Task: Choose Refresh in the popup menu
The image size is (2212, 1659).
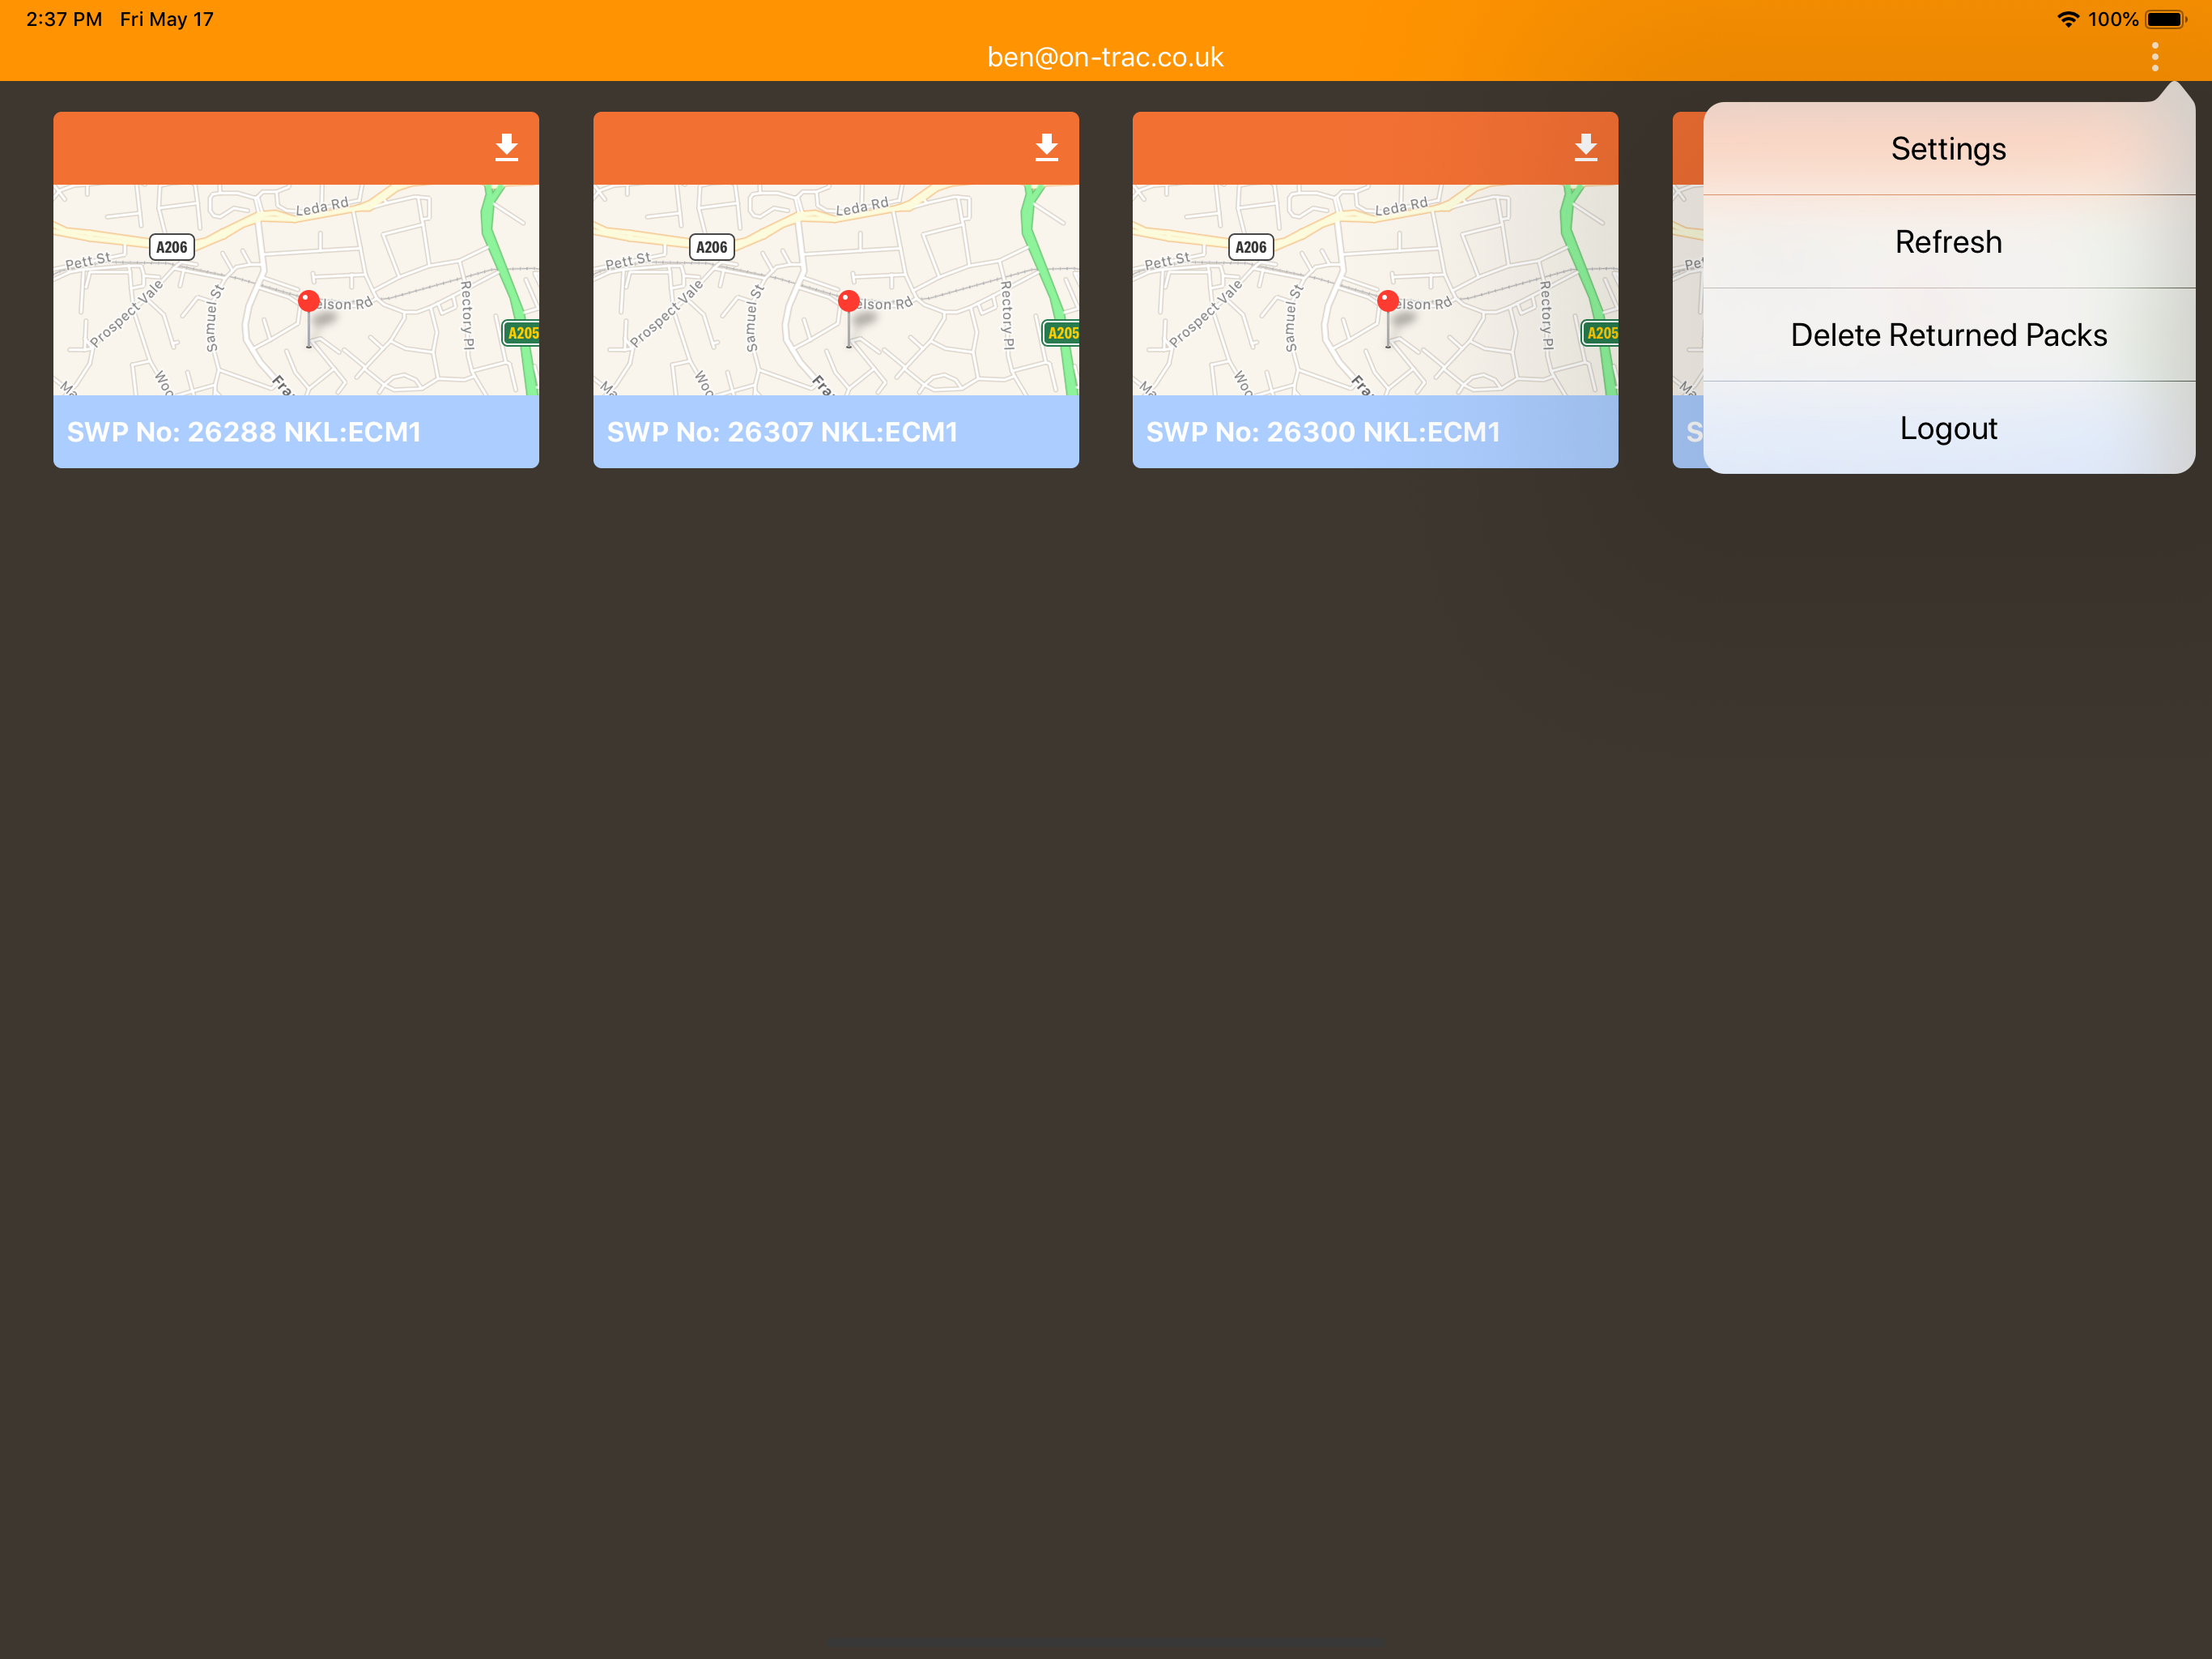Action: pyautogui.click(x=1948, y=241)
